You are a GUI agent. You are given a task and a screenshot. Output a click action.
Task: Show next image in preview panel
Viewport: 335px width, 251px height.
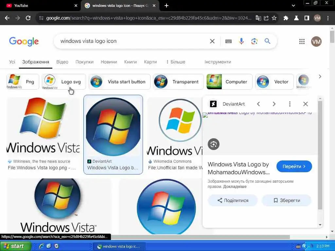(274, 104)
